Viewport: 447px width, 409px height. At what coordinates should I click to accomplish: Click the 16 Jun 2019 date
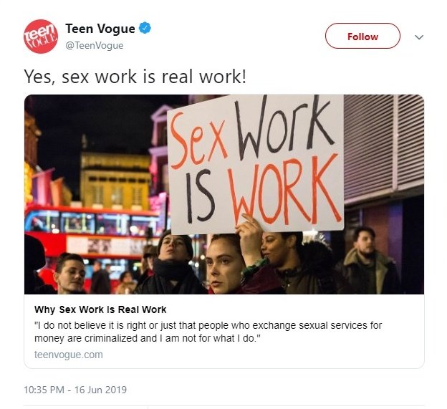[x=100, y=390]
